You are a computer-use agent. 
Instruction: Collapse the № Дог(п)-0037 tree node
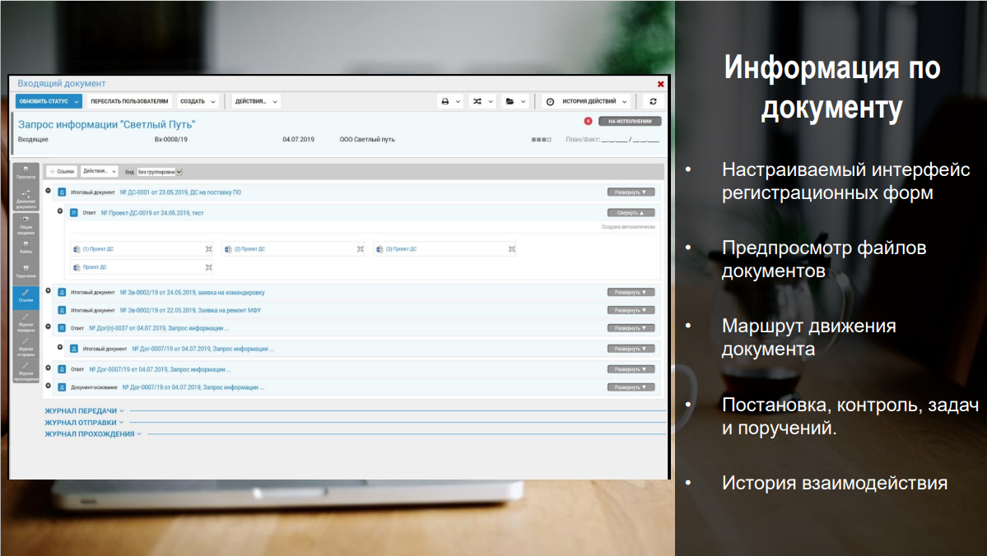coord(49,327)
